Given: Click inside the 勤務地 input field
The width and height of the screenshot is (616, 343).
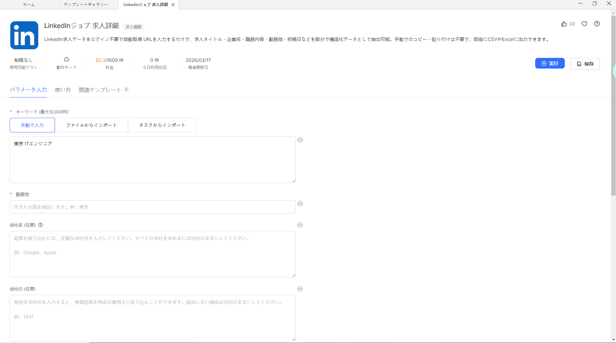Looking at the screenshot, I should (152, 207).
